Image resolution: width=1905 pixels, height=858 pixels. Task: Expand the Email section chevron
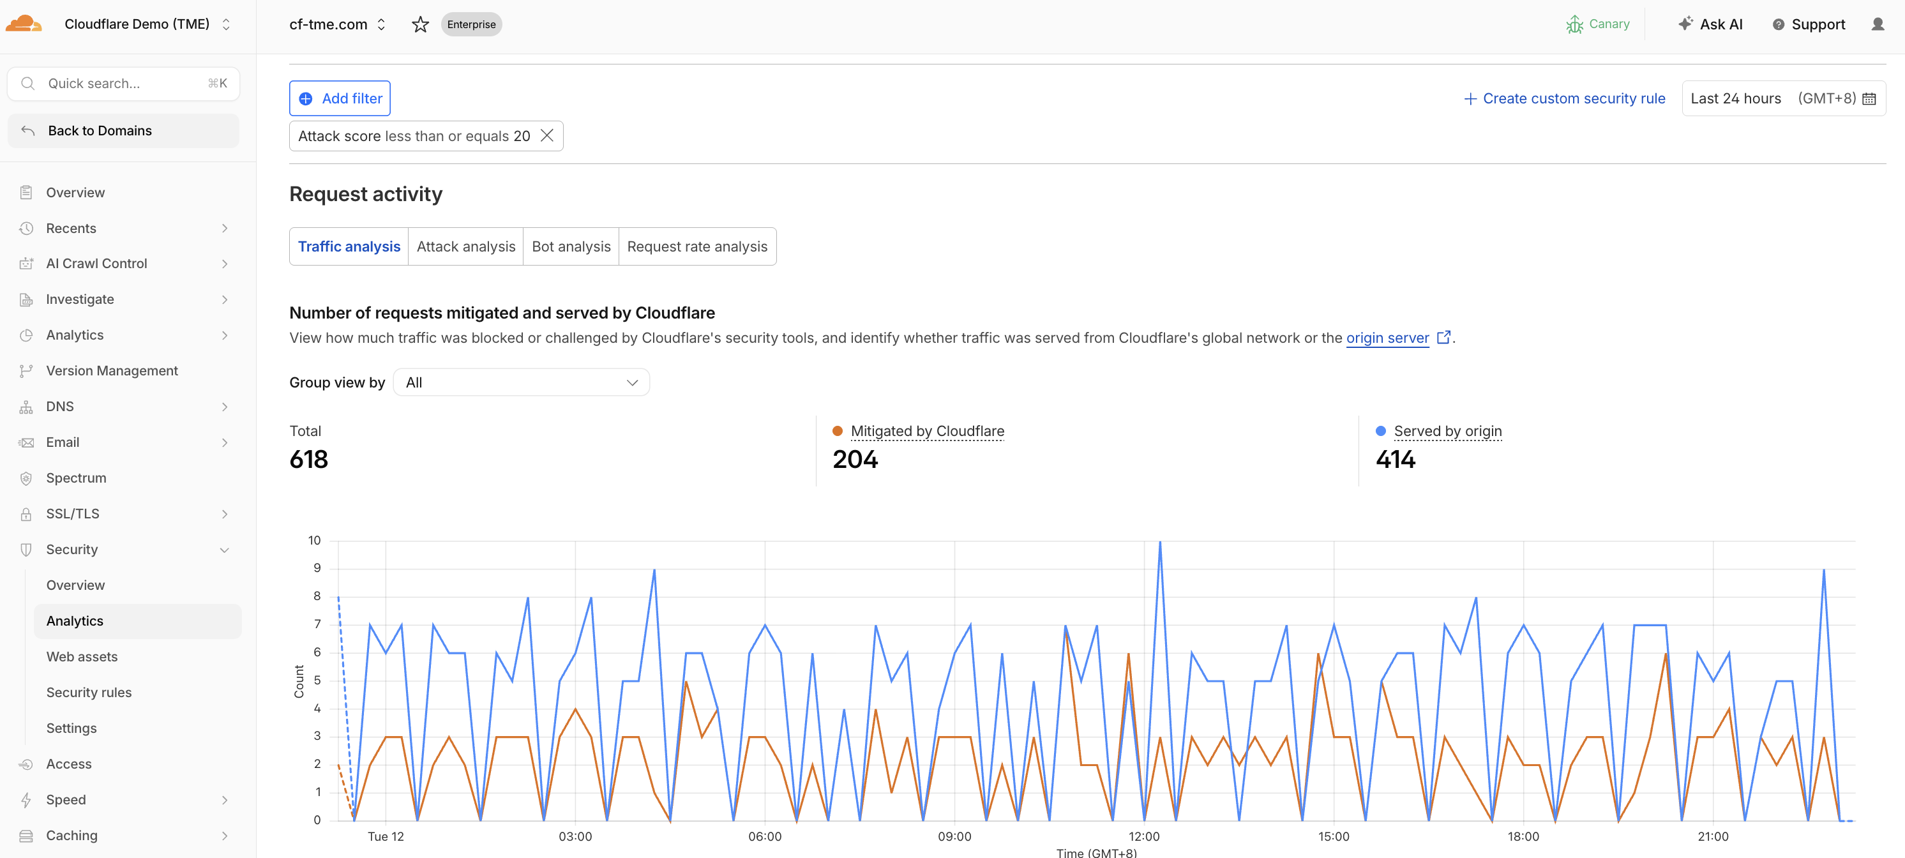tap(225, 442)
